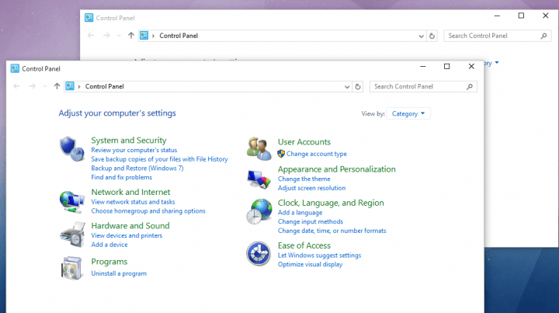Screen dimensions: 559x313
Task: Click the Up arrow in rear window
Action: [x=131, y=36]
